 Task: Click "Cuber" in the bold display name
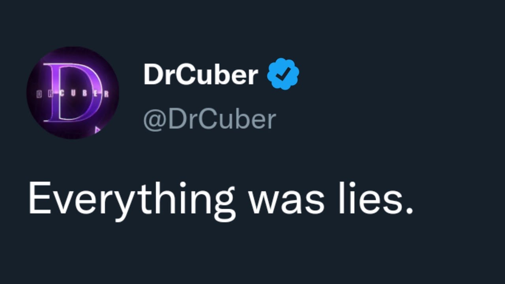215,75
